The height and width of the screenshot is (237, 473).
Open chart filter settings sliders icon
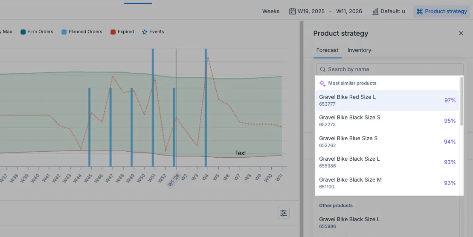click(284, 213)
